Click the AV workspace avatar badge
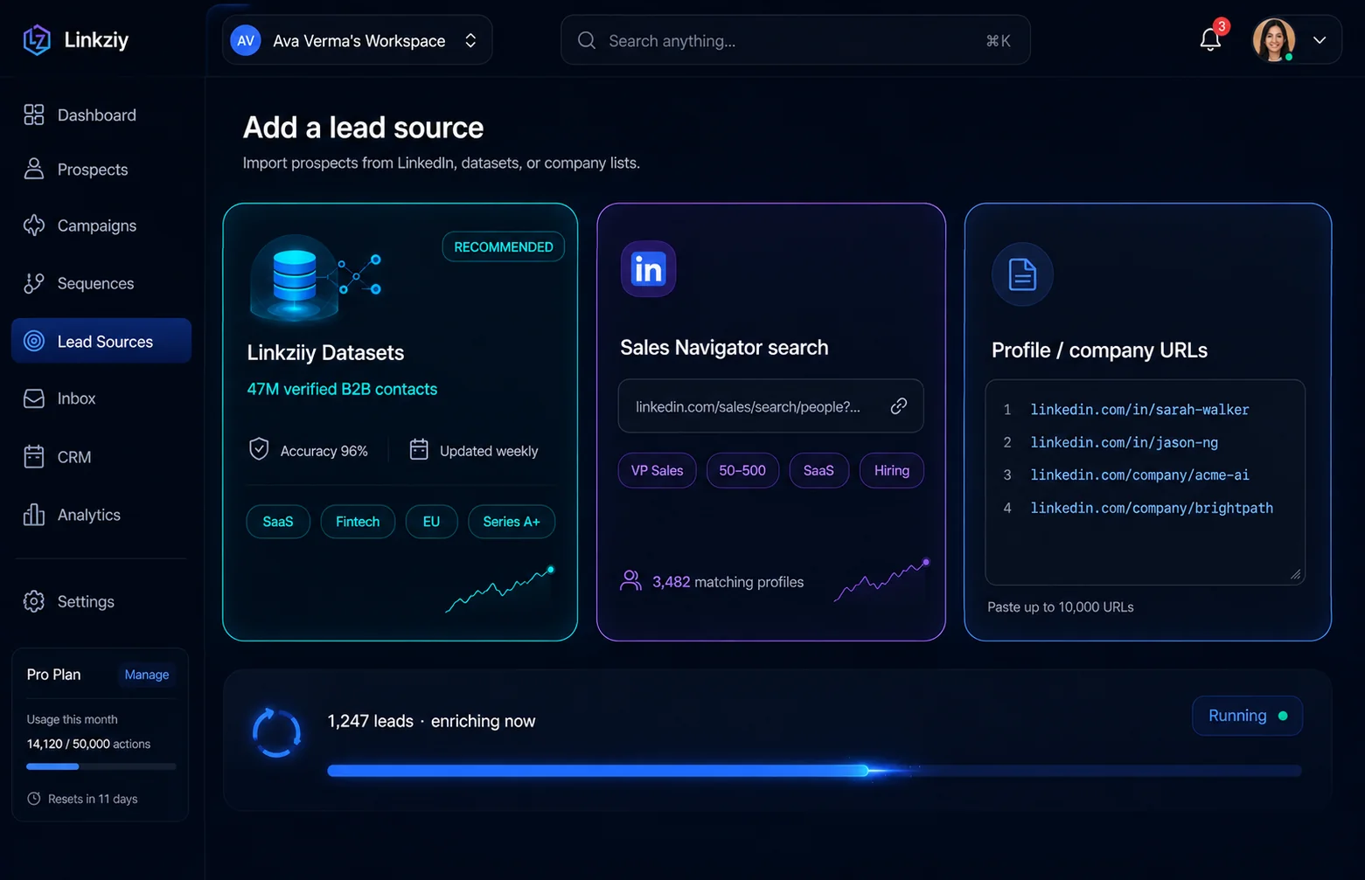The image size is (1365, 880). click(246, 40)
